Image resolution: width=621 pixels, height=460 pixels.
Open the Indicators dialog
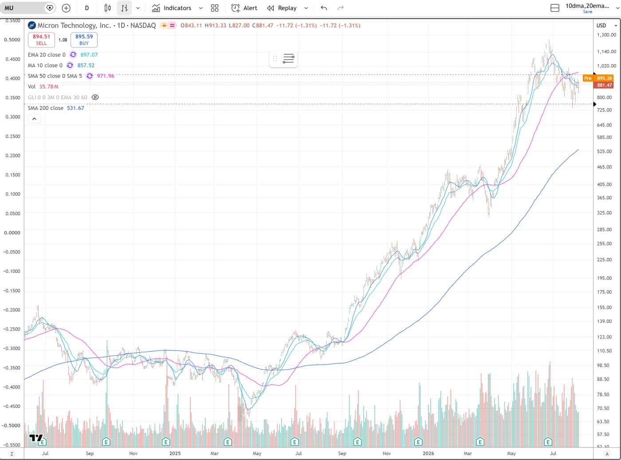(x=172, y=8)
